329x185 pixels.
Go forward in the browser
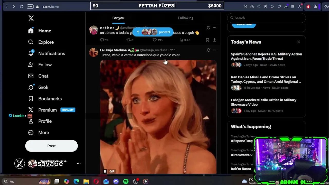click(14, 7)
